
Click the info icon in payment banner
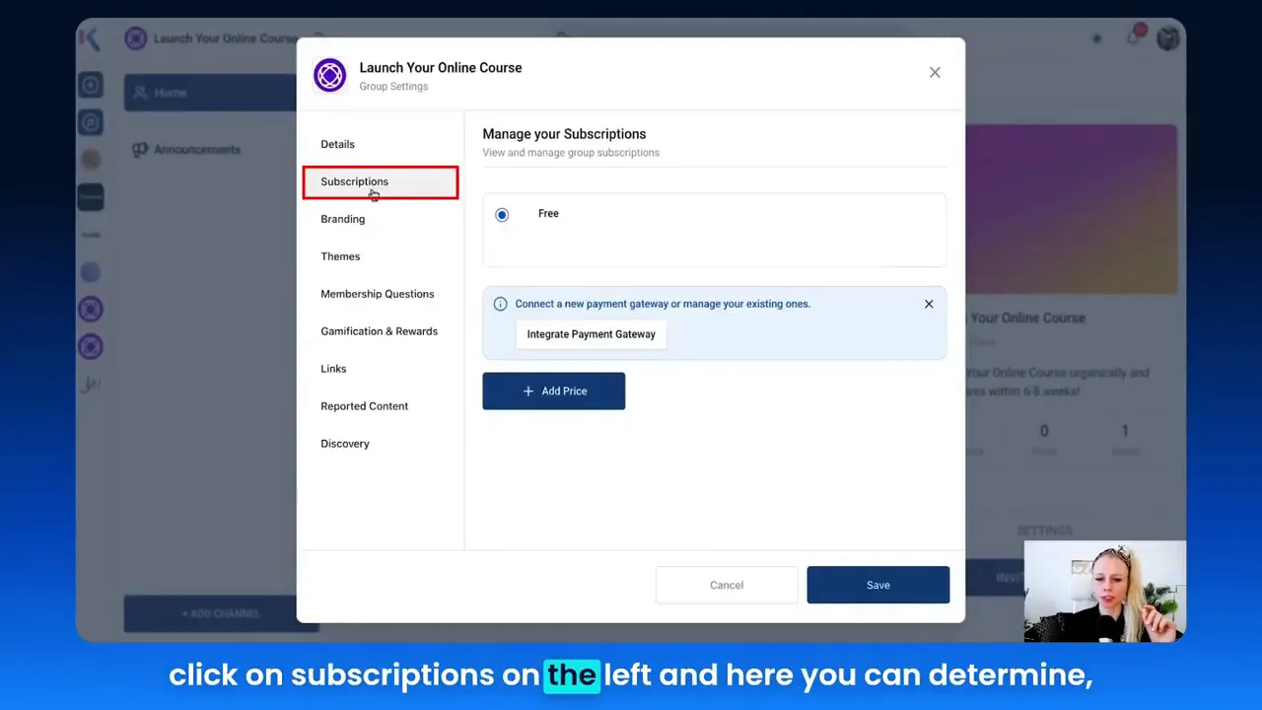point(500,304)
